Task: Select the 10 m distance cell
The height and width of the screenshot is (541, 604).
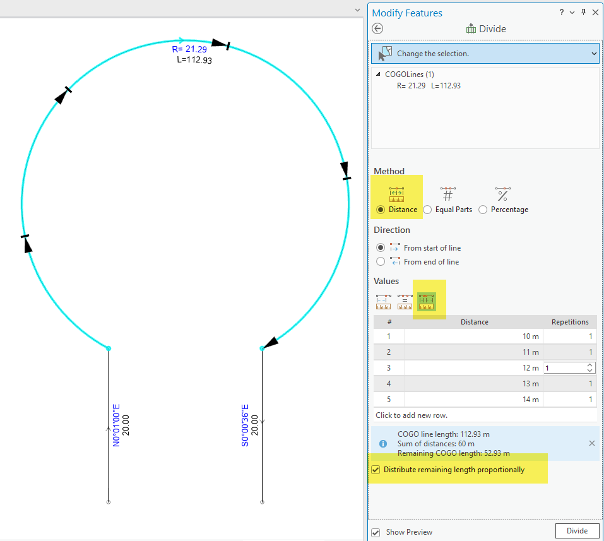Action: 474,336
